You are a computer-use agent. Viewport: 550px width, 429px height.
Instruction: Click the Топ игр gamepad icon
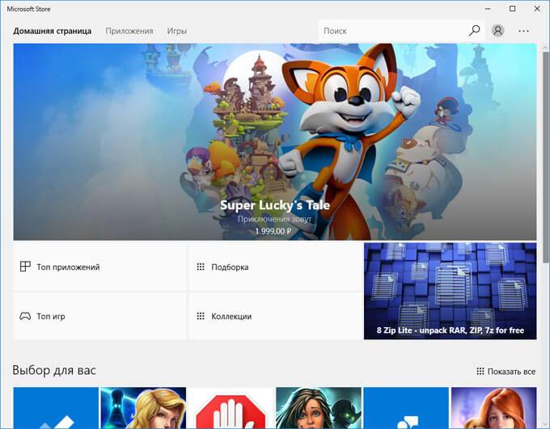(25, 316)
